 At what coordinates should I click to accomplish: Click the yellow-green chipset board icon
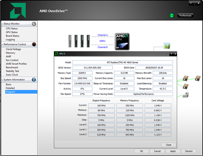167,46
